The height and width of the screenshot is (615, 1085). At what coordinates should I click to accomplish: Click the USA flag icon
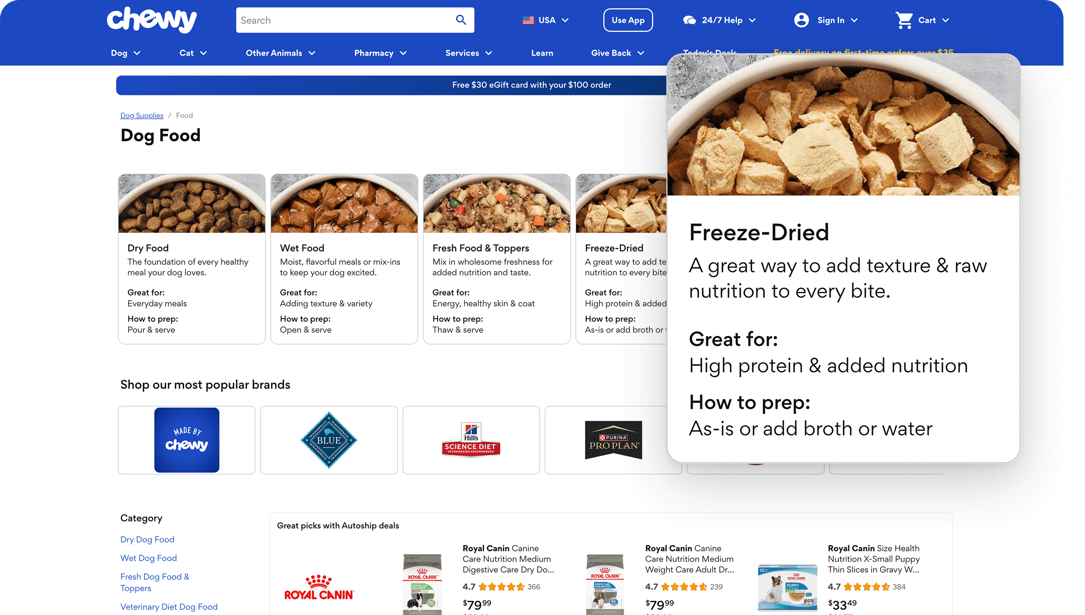(x=528, y=20)
